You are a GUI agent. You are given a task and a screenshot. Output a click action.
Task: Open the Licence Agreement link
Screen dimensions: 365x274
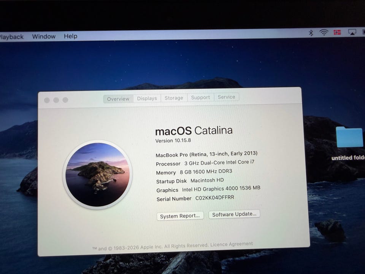(232, 244)
